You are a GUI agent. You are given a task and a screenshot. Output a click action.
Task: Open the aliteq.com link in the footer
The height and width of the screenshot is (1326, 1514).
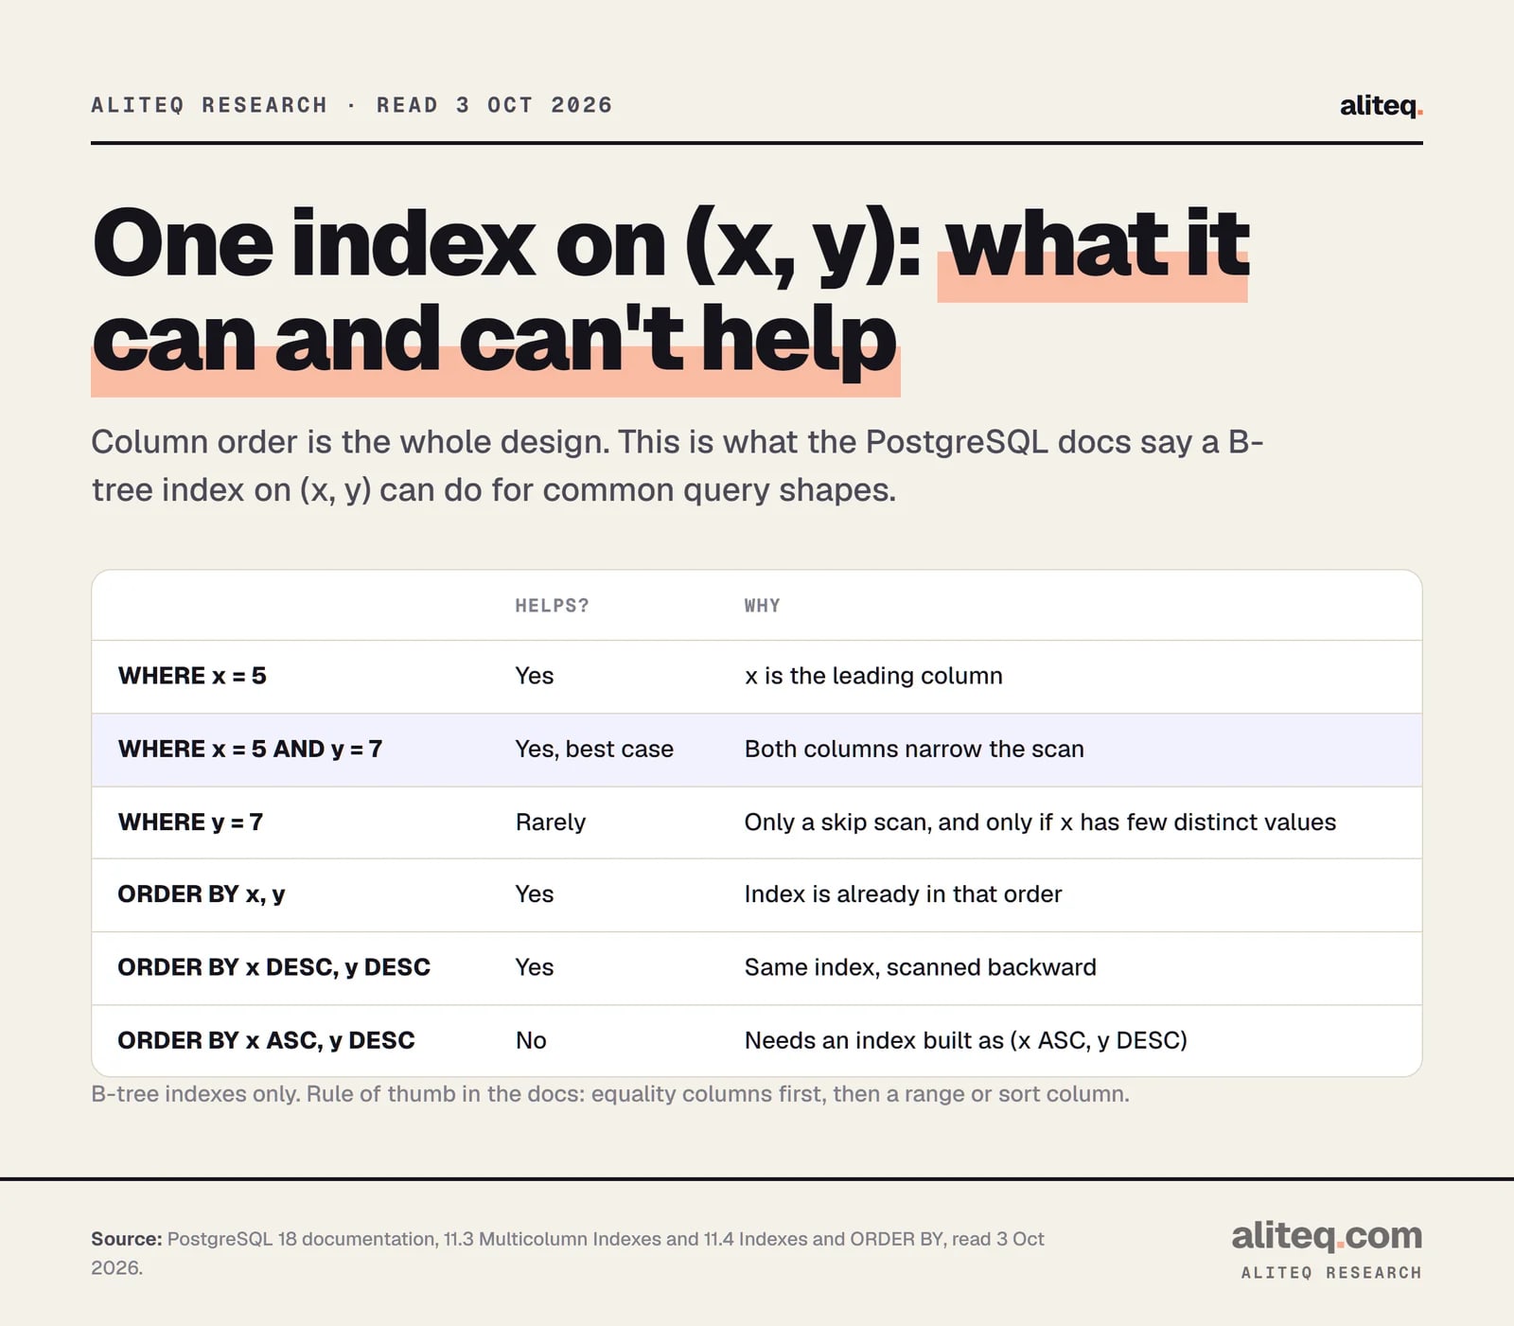(1327, 1235)
